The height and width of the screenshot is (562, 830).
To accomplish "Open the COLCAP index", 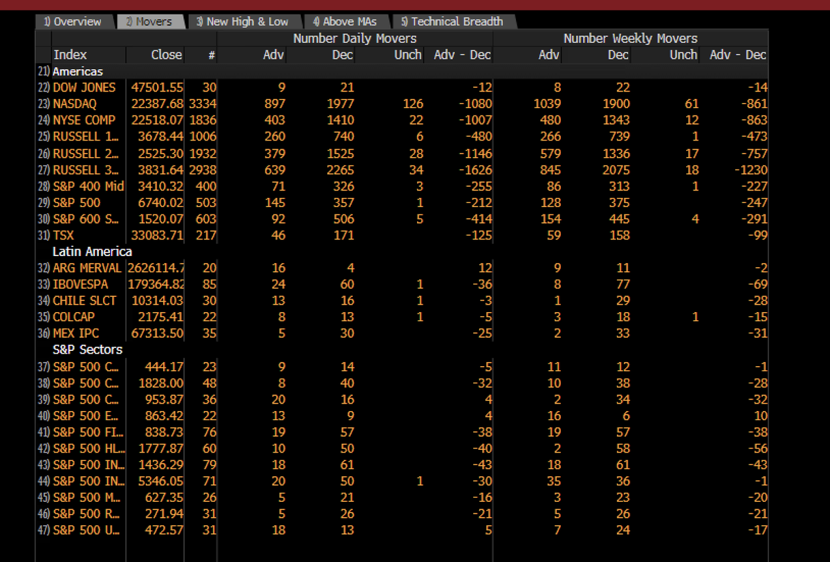I will [x=75, y=317].
